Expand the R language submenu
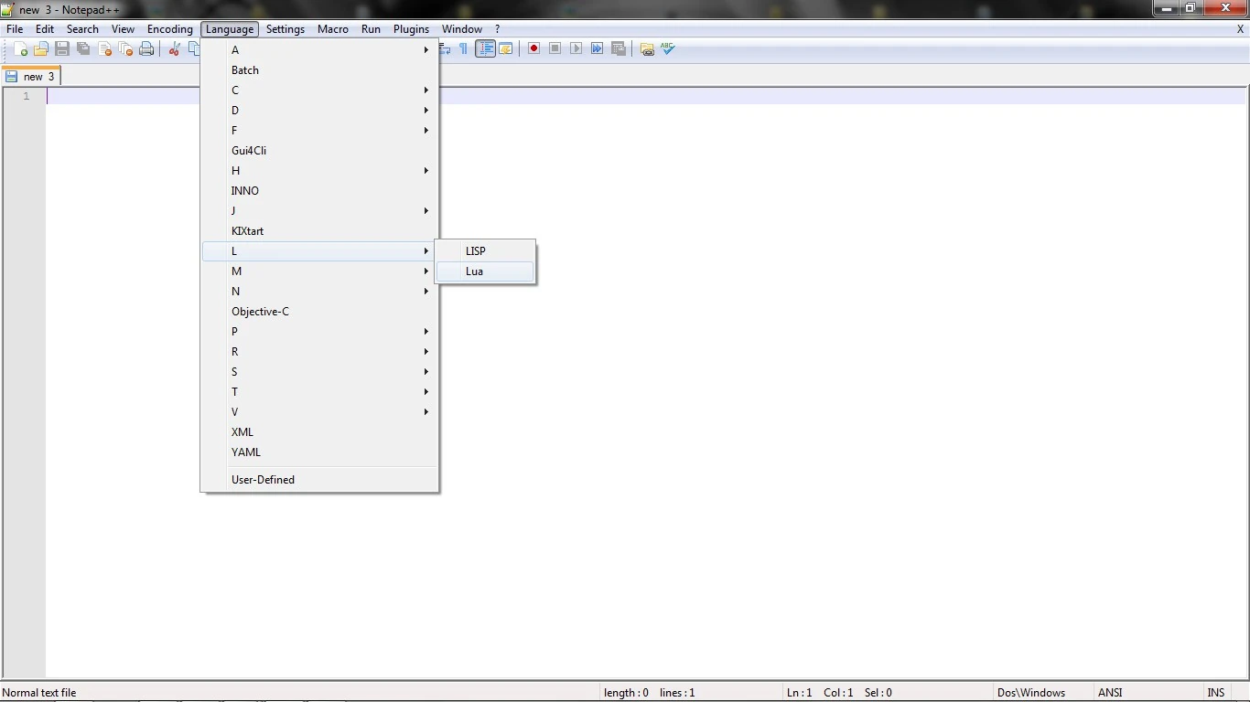This screenshot has width=1250, height=702. 320,352
